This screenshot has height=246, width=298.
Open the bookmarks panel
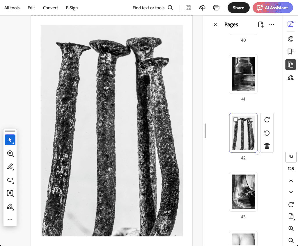pyautogui.click(x=291, y=51)
